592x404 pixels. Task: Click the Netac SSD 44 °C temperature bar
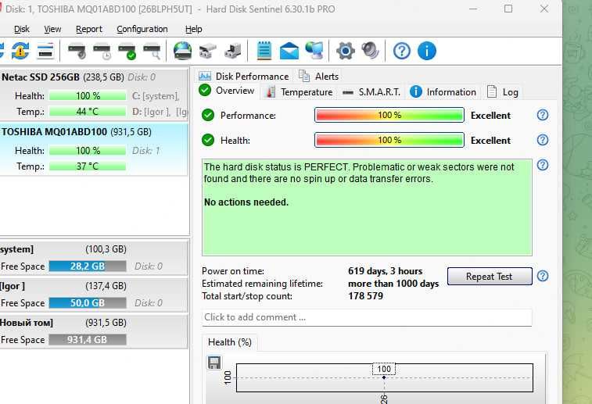click(88, 112)
